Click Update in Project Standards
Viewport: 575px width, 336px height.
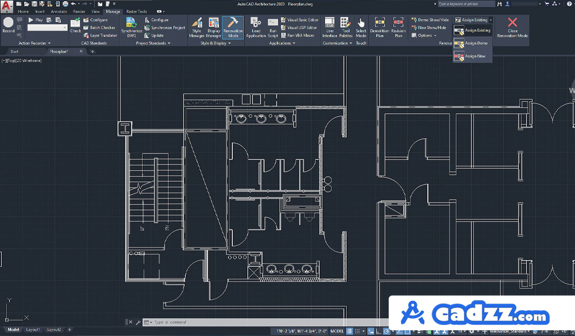click(x=154, y=36)
